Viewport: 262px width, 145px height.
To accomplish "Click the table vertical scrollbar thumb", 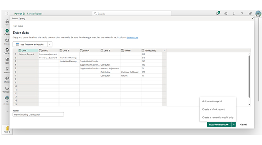I will coord(249,77).
